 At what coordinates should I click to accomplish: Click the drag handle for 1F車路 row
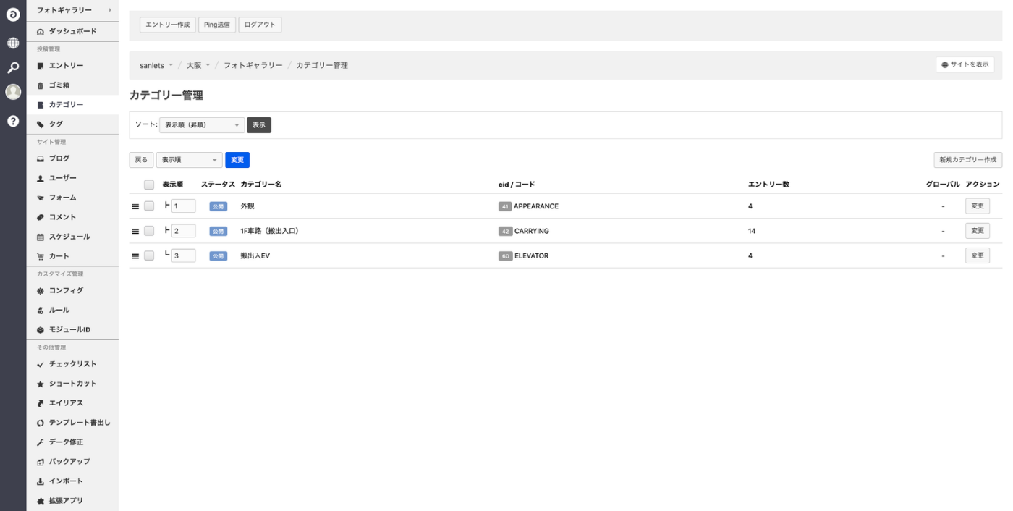[135, 231]
